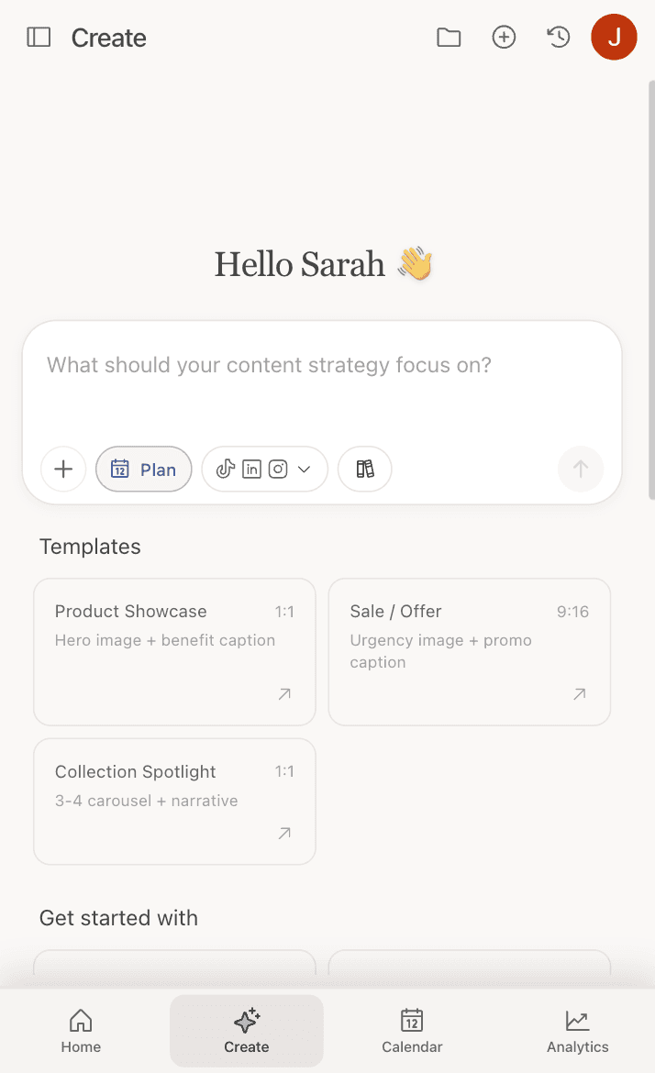This screenshot has height=1073, width=655.
Task: Click the plus attachment icon in the prompt bar
Action: pos(62,469)
